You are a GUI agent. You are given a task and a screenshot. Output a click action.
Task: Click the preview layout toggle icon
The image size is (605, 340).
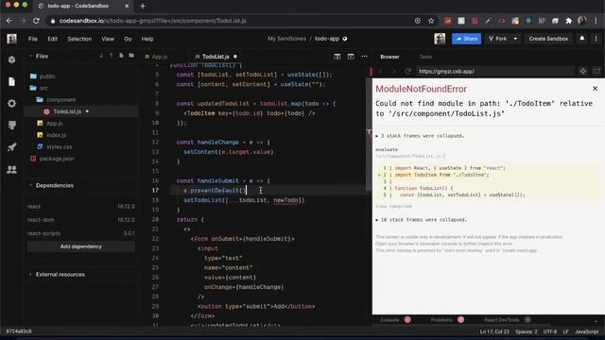pos(351,57)
